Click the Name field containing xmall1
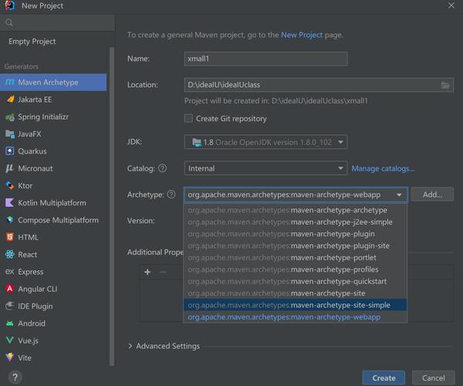 click(265, 59)
